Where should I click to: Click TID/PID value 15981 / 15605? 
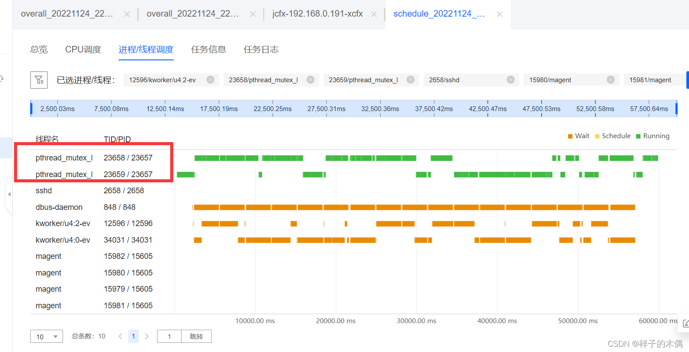pyautogui.click(x=128, y=306)
